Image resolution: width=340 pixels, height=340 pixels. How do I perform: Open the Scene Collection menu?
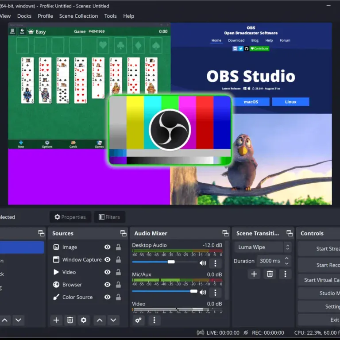[78, 16]
